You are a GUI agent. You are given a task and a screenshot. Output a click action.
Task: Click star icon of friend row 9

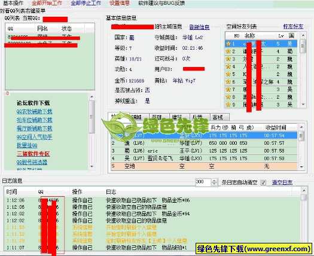click(x=228, y=105)
